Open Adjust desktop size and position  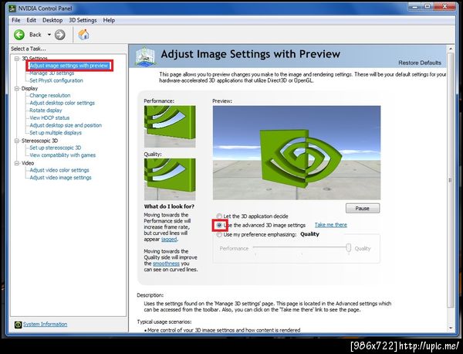(66, 125)
